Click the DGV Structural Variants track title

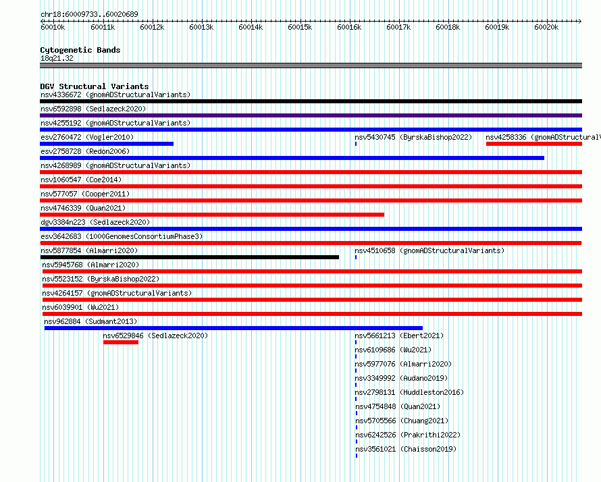(x=95, y=86)
